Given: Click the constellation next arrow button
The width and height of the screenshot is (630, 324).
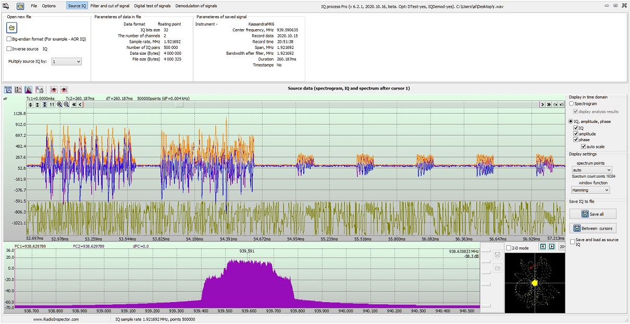Looking at the screenshot, I should pos(551,247).
